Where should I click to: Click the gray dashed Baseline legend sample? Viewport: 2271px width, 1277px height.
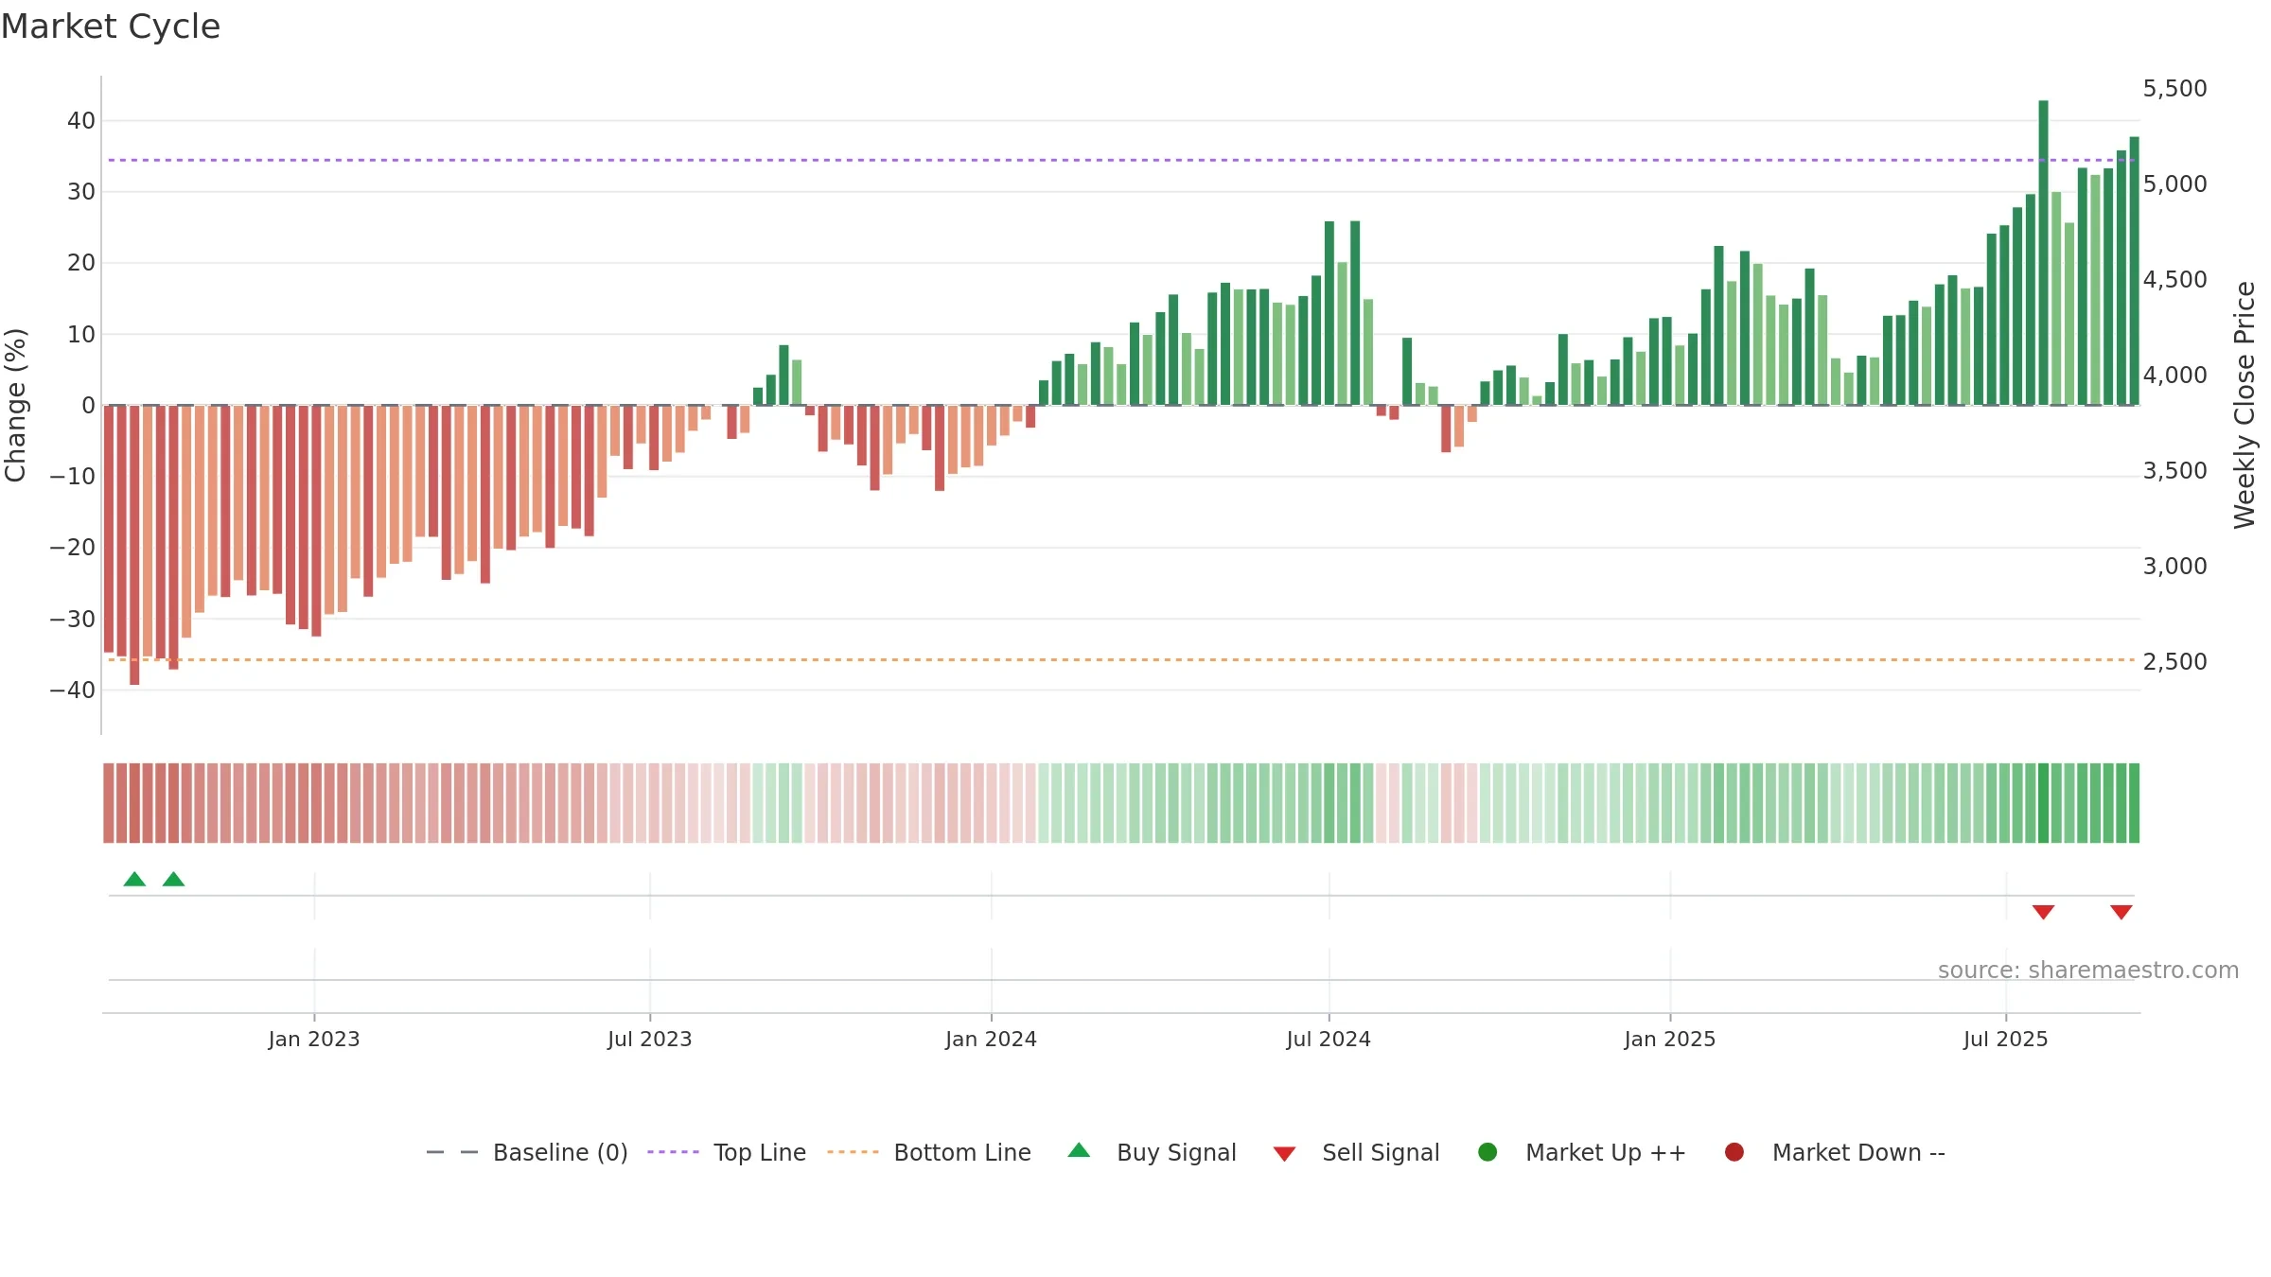tap(452, 1152)
